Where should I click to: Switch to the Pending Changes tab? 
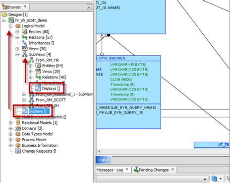[x=154, y=170]
